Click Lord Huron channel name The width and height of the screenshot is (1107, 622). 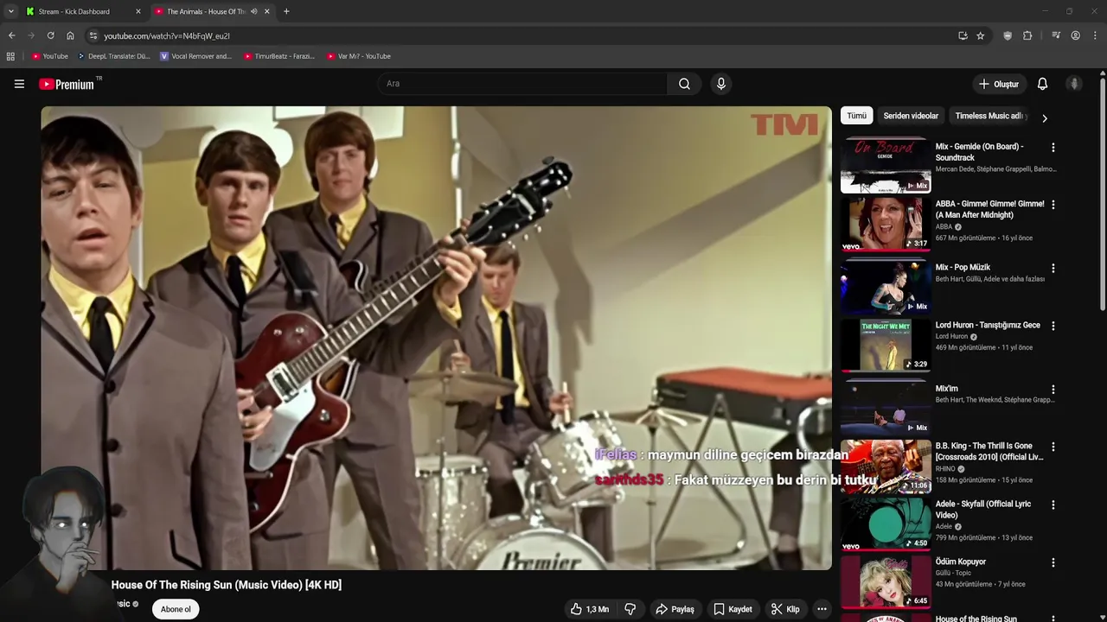click(x=951, y=337)
